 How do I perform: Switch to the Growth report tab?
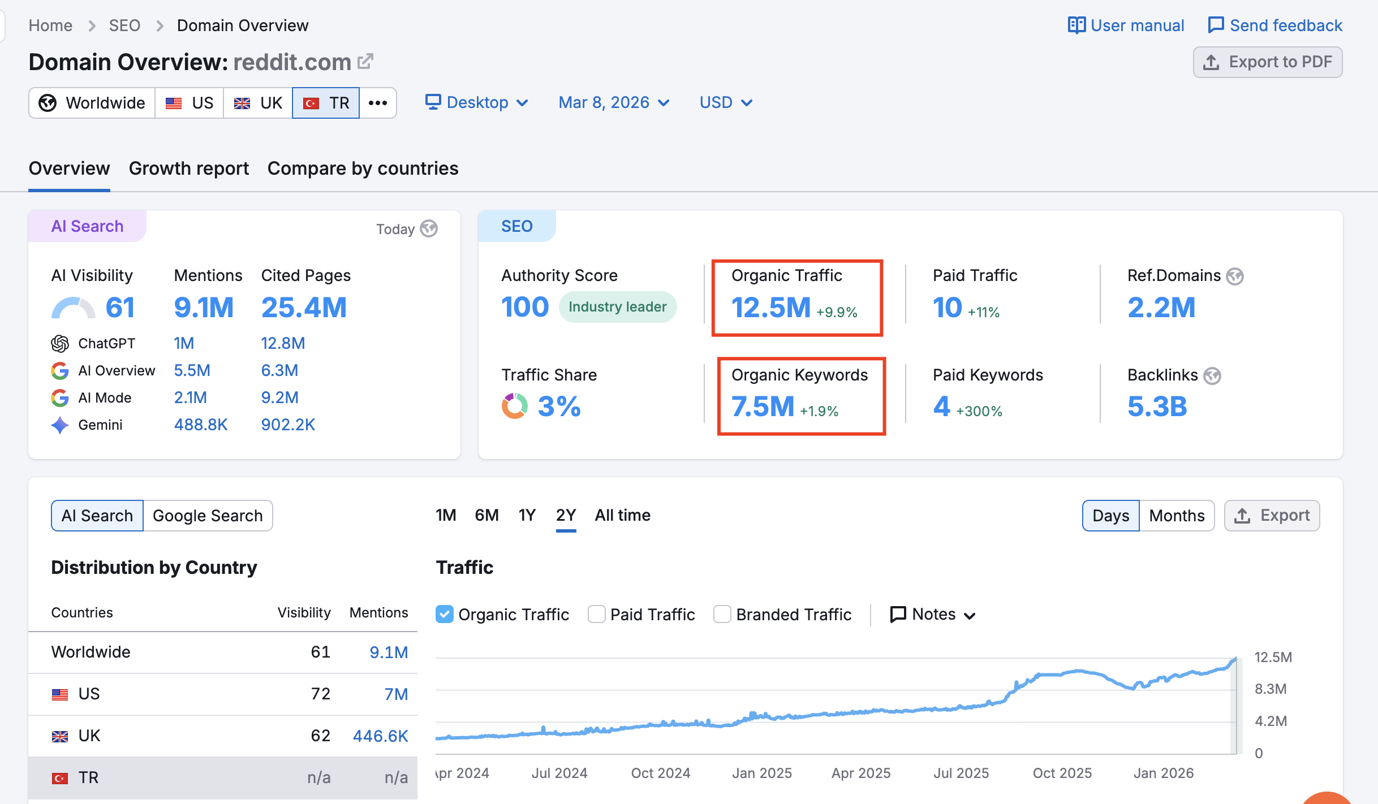(x=189, y=168)
